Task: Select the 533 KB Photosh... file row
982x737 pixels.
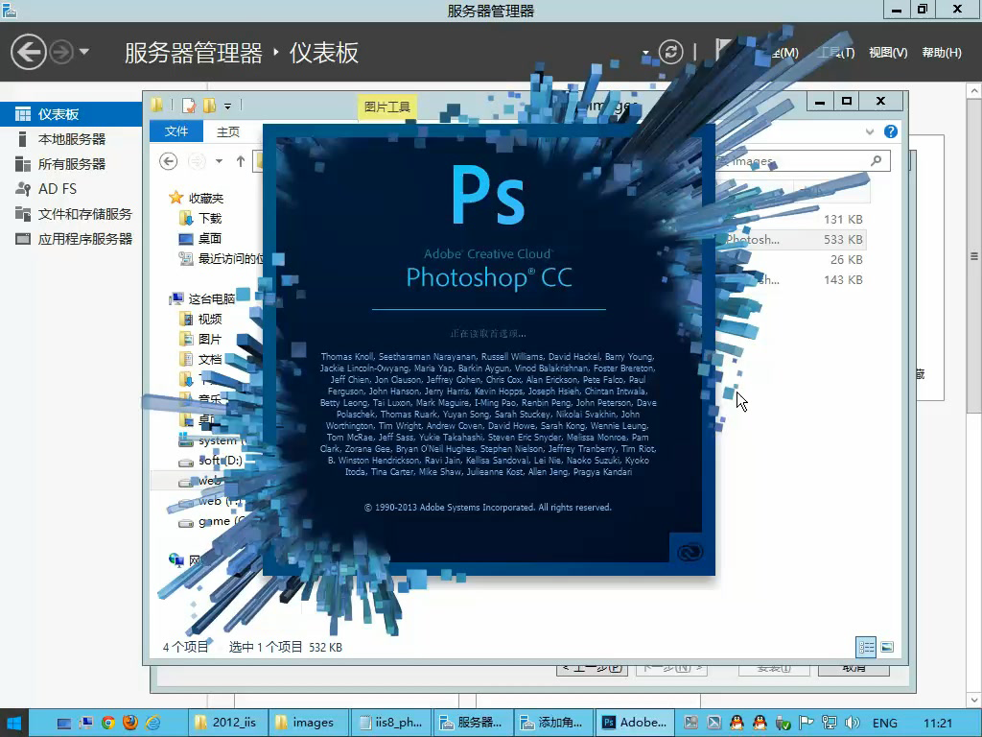Action: tap(791, 239)
